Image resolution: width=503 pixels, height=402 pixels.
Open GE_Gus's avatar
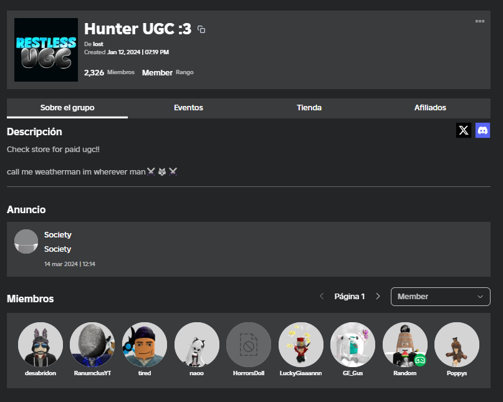pos(353,345)
